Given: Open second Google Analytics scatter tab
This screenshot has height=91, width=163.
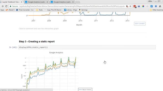Looking at the screenshot, I should pyautogui.click(x=62, y=2).
